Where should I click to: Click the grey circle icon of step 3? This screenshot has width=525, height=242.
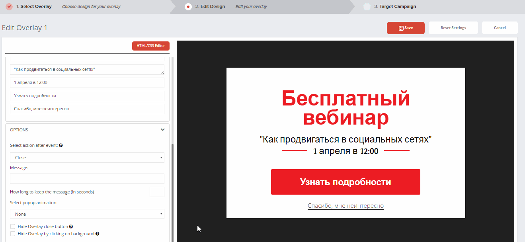coord(367,7)
